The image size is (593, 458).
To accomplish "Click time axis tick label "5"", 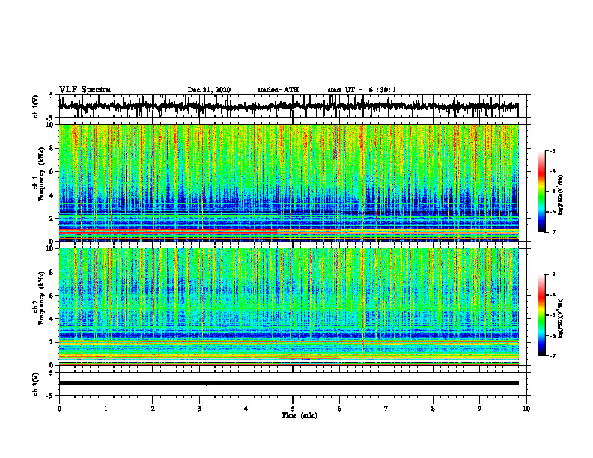I will tap(293, 409).
